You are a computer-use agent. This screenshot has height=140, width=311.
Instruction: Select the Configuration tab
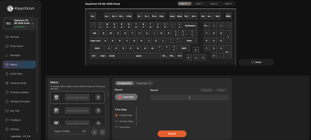pos(124,83)
